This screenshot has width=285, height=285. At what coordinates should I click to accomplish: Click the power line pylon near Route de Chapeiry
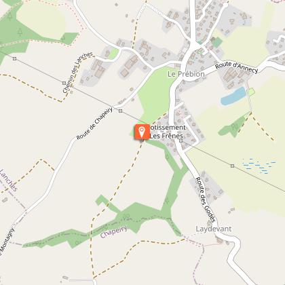[121, 111]
